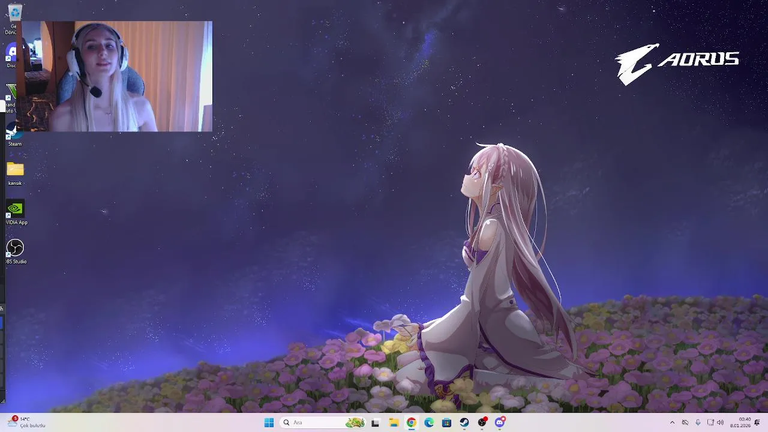Open the karışık folder on desktop

point(15,173)
